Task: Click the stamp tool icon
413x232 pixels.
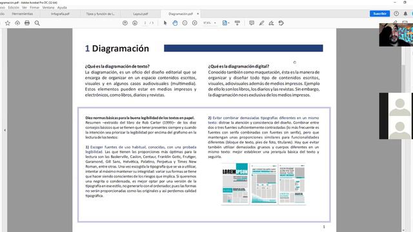Action: coord(281,23)
